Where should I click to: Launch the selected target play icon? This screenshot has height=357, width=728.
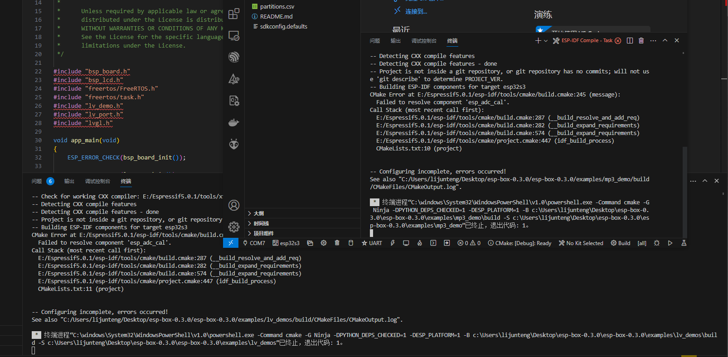pyautogui.click(x=670, y=243)
